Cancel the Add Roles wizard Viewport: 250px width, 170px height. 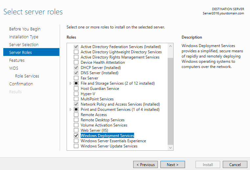[x=235, y=164]
